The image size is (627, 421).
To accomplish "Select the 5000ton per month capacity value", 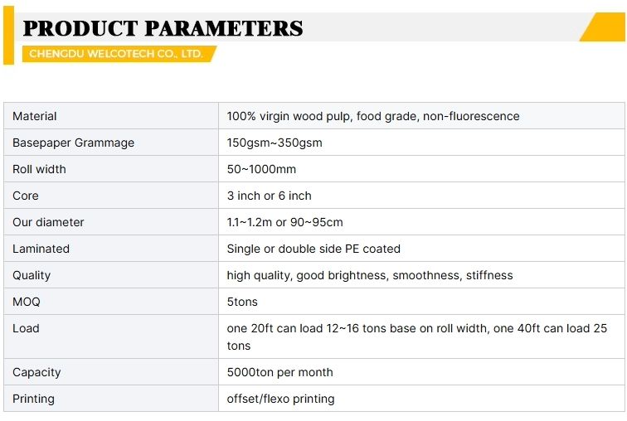I will pos(280,372).
